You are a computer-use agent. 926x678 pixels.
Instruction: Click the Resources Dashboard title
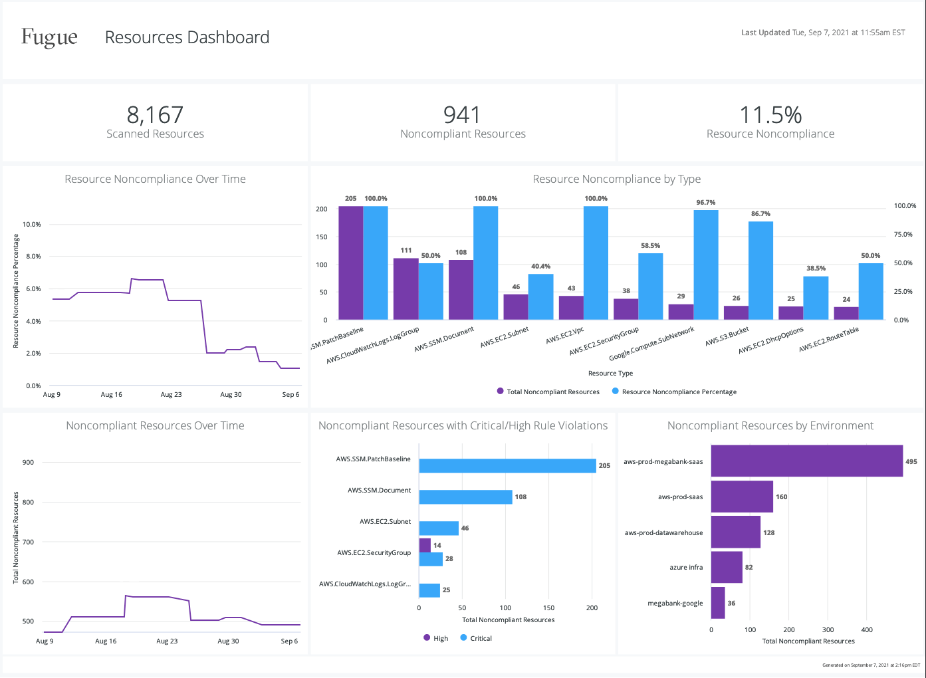187,37
